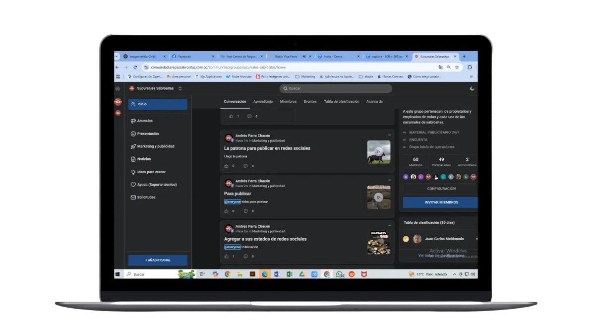The height and width of the screenshot is (335, 595).
Task: Launch Excel from the Windows taskbar
Action: 289,274
